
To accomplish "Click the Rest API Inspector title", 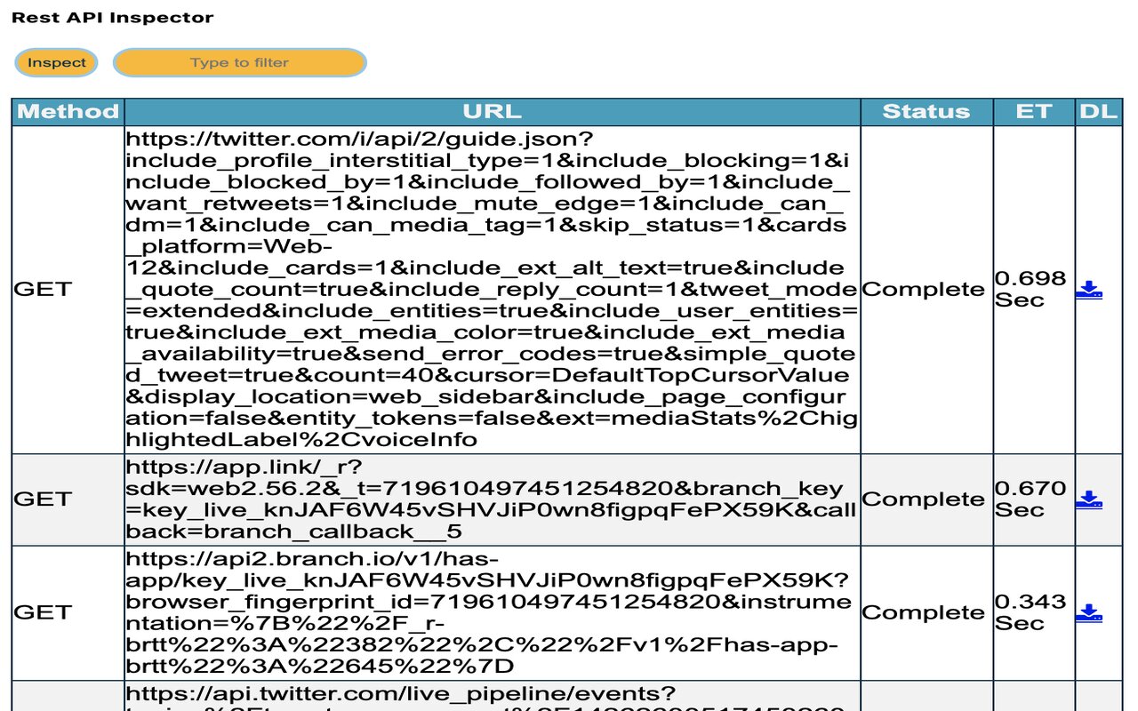I will click(x=113, y=17).
